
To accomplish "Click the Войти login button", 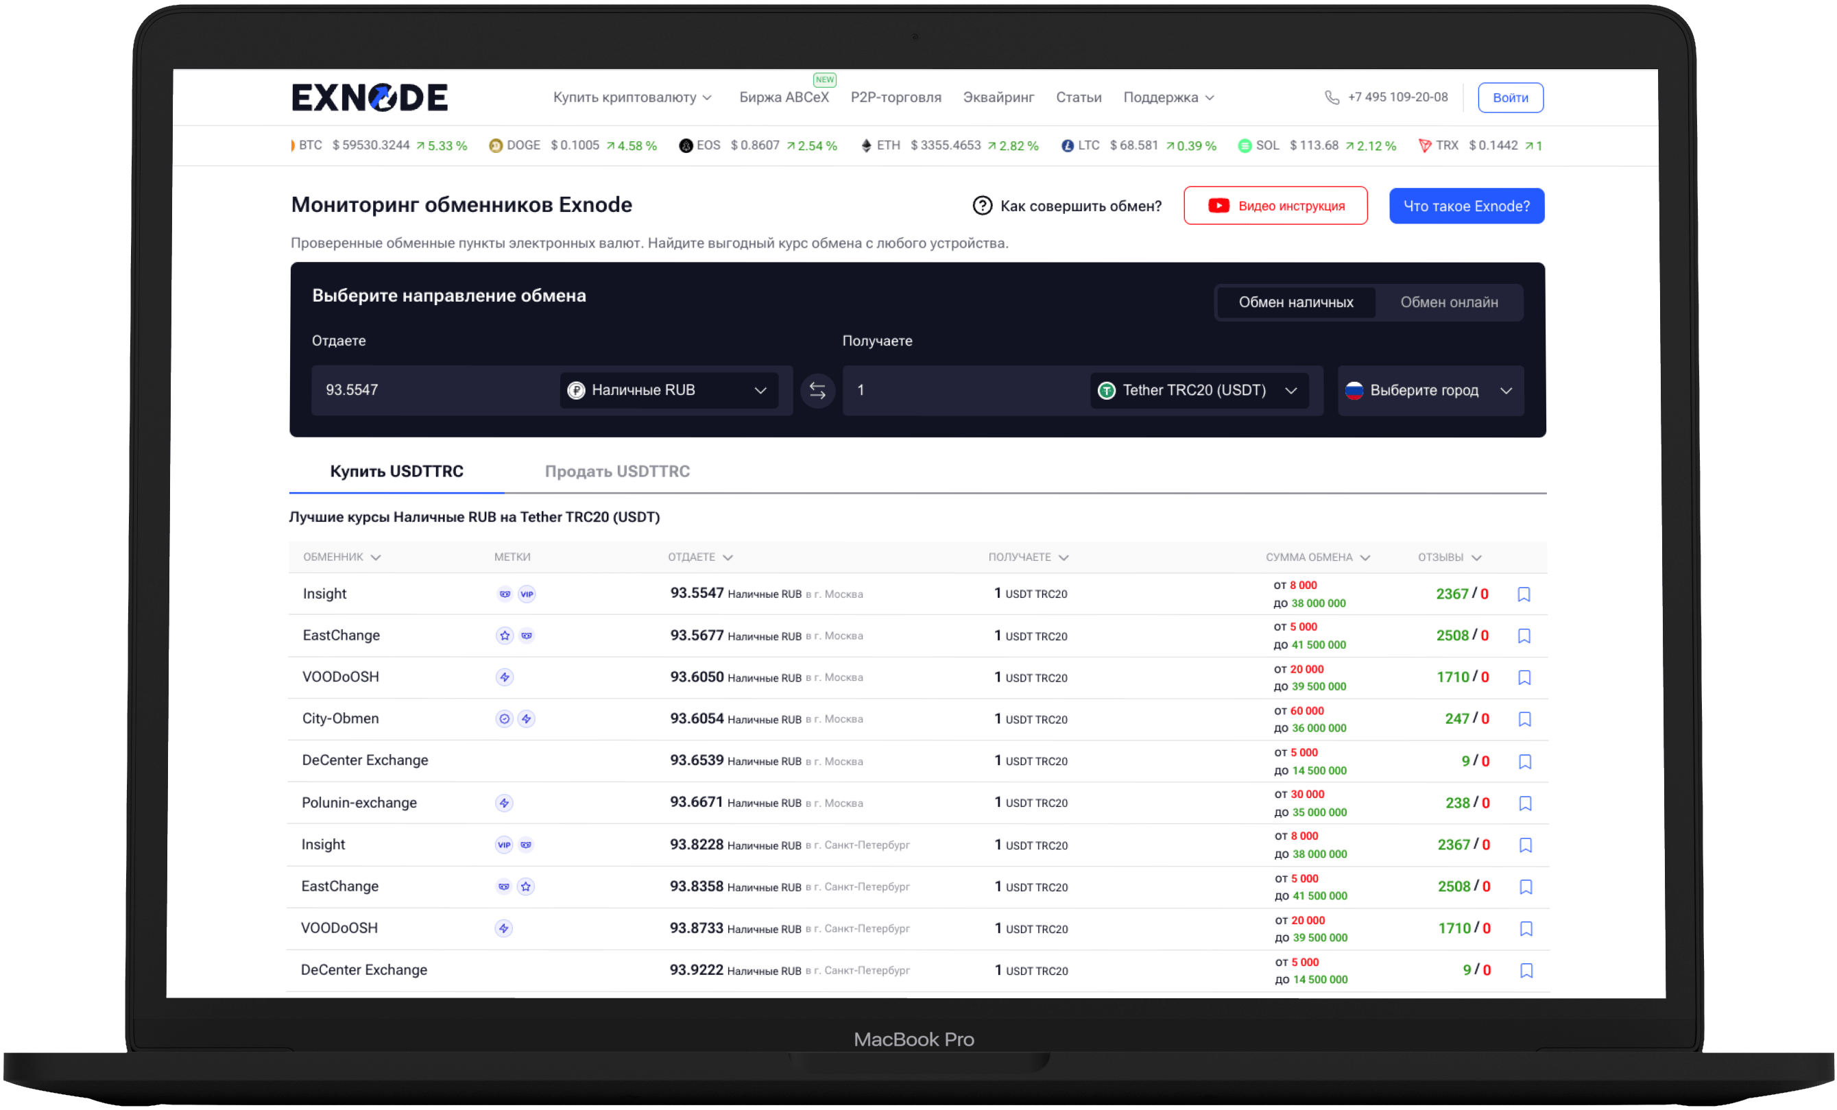I will tap(1510, 97).
